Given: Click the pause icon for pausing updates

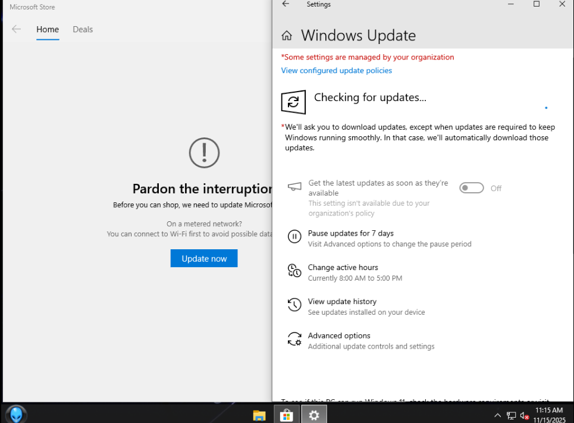Looking at the screenshot, I should [294, 237].
